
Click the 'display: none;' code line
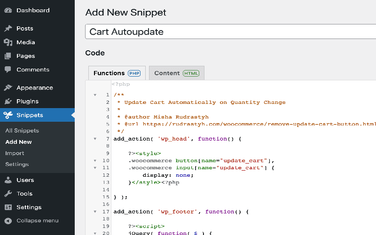pos(168,175)
